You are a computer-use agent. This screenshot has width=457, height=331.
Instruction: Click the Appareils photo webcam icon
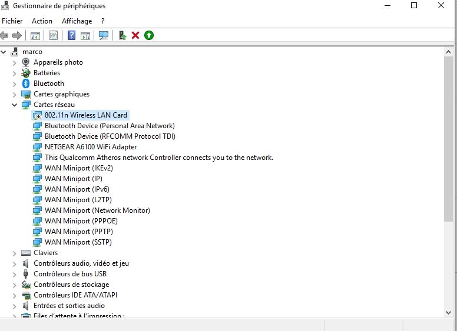point(26,62)
